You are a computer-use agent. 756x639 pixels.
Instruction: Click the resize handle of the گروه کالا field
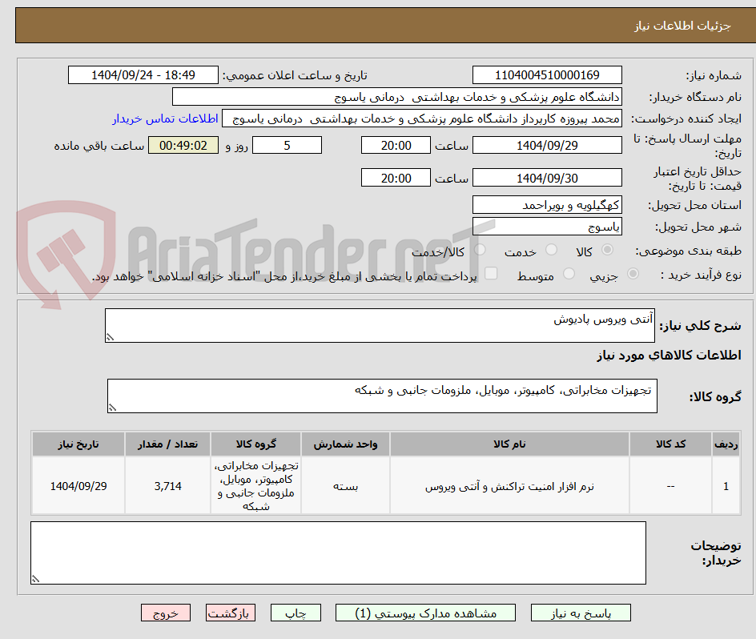tap(113, 407)
